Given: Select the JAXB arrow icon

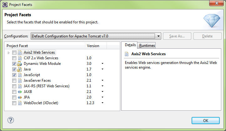Looking at the screenshot, I should click(20, 92).
